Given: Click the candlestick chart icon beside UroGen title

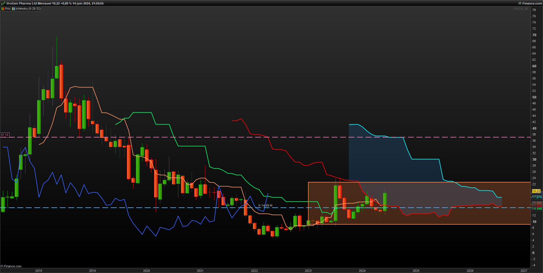Looking at the screenshot, I should click(x=3, y=3).
